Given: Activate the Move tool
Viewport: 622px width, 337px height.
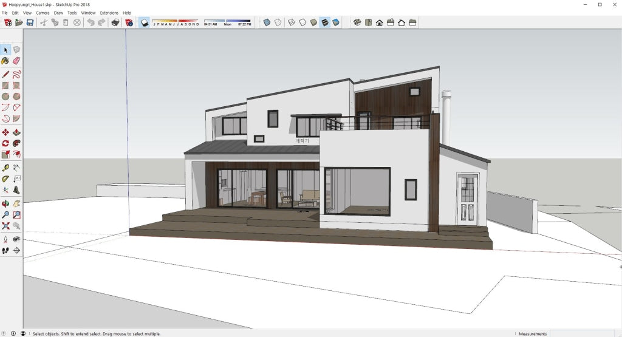Looking at the screenshot, I should (x=5, y=132).
